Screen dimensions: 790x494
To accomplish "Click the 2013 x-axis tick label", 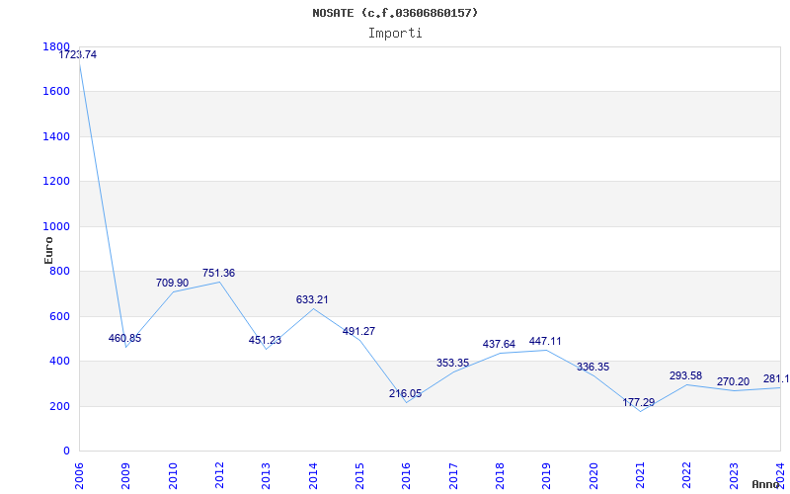I will click(x=266, y=476).
